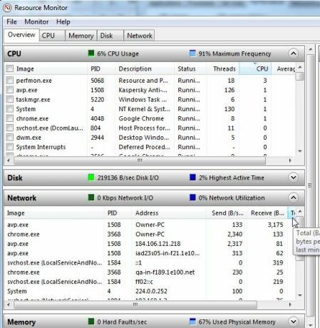Click the Used Physical Memory indicator icon
The width and height of the screenshot is (320, 328).
[x=192, y=322]
